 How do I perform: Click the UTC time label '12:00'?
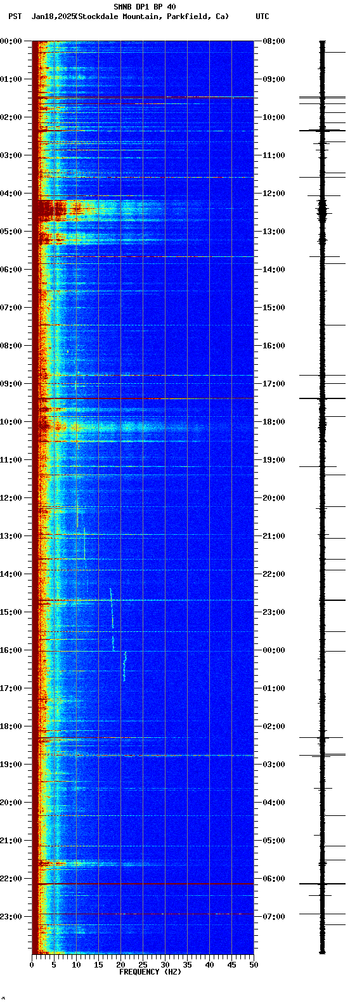click(274, 194)
